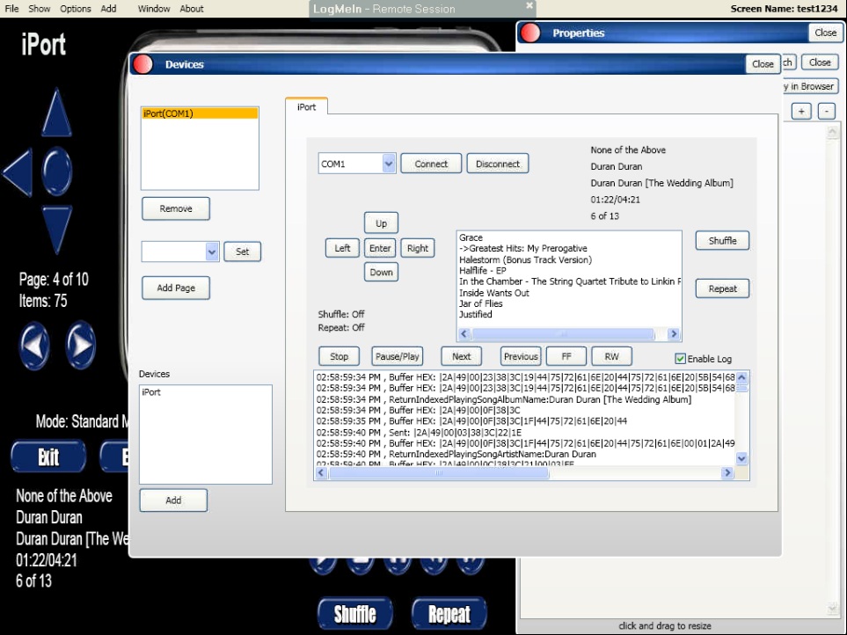Click the FF fast-forward button
847x635 pixels.
(566, 356)
